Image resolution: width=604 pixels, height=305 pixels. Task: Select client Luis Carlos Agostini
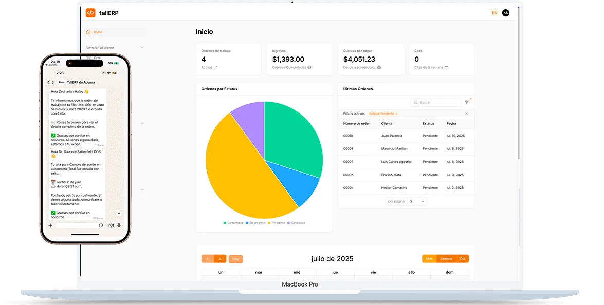click(396, 162)
